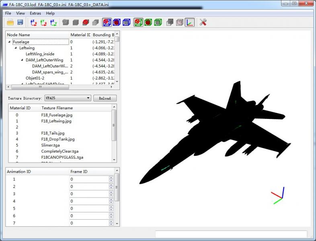Collapse the DAM_LeftOuterWing tree node

pyautogui.click(x=22, y=60)
